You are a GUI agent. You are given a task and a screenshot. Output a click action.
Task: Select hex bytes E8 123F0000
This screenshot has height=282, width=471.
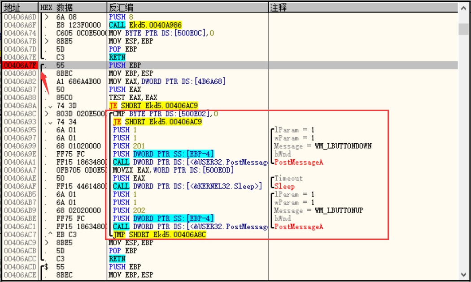(x=78, y=25)
